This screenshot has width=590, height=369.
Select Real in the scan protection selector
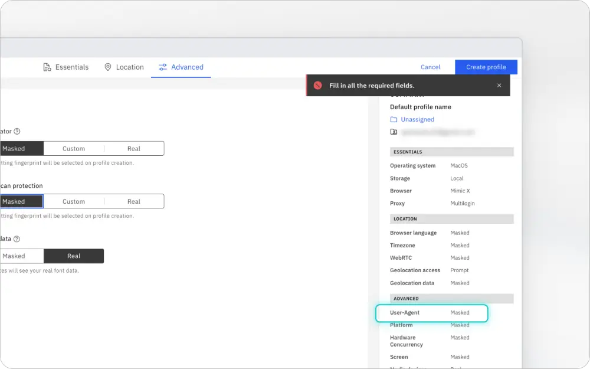point(133,201)
